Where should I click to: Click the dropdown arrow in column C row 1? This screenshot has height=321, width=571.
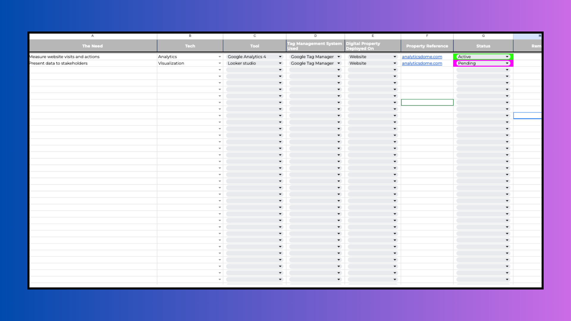[x=280, y=56]
